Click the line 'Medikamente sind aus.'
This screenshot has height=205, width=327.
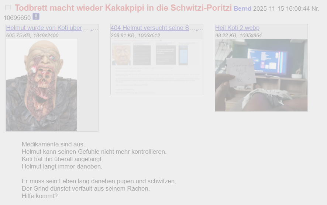point(53,145)
